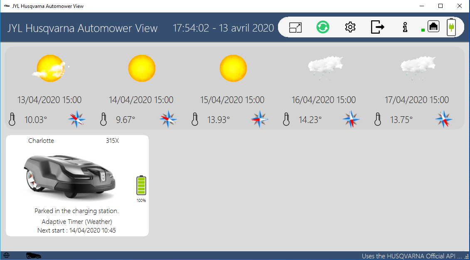
Task: Click the 'Adaptive Timer (Weather)' text
Action: coord(77,222)
